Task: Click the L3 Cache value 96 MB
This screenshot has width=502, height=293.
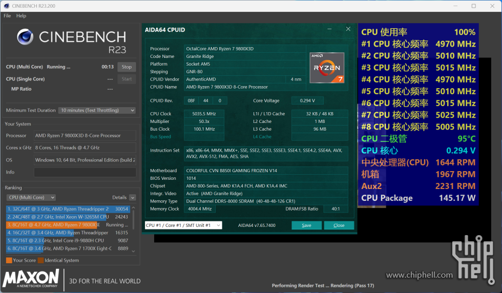Action: coord(320,129)
